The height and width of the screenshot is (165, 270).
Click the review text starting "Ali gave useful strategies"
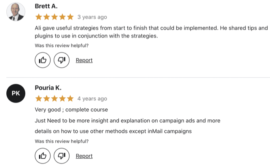[151, 32]
